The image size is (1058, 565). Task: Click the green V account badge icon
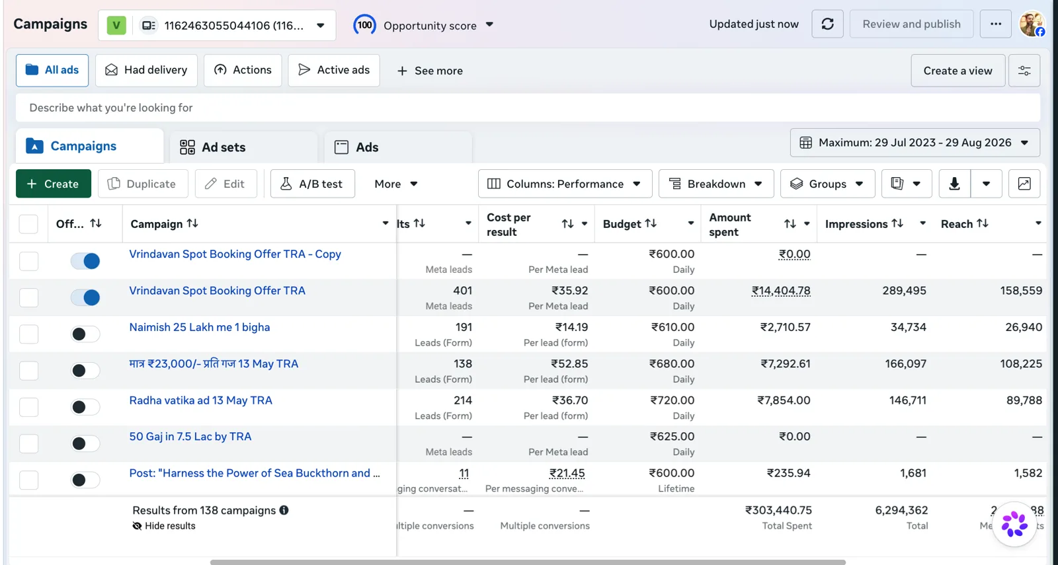[x=116, y=26]
